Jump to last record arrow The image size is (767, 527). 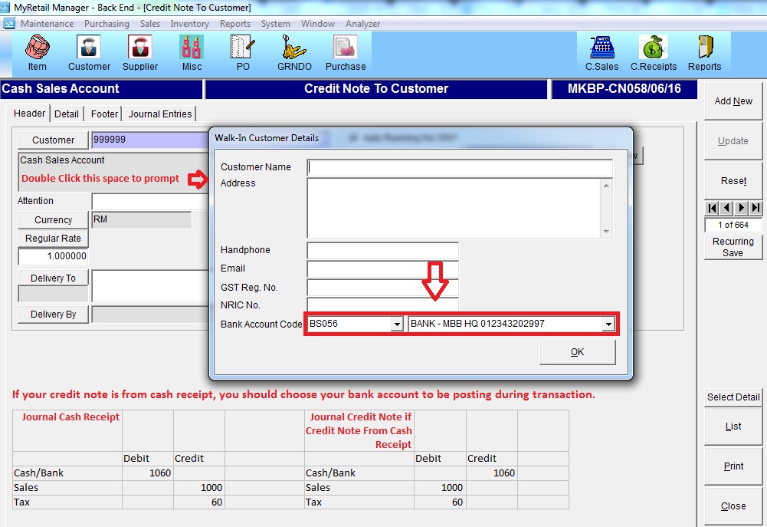[756, 208]
